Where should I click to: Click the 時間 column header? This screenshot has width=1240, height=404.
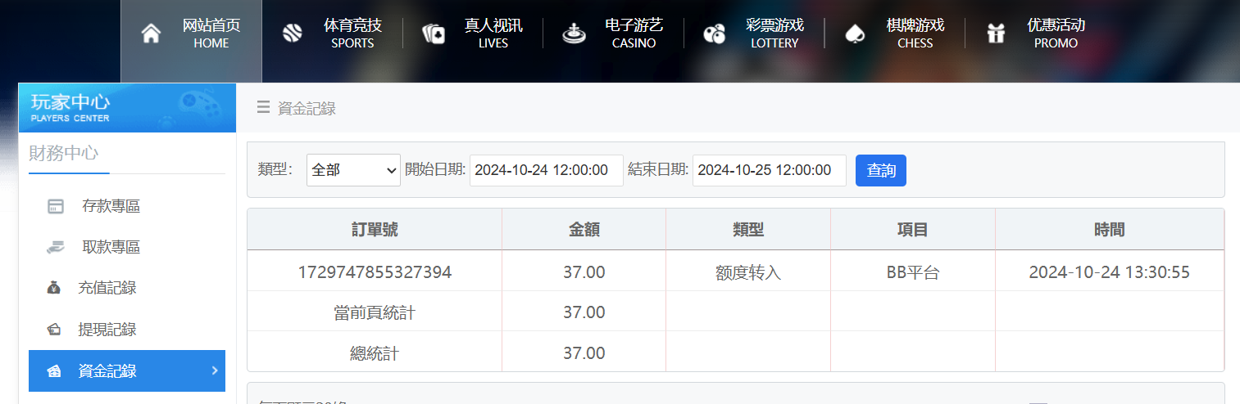click(1109, 230)
